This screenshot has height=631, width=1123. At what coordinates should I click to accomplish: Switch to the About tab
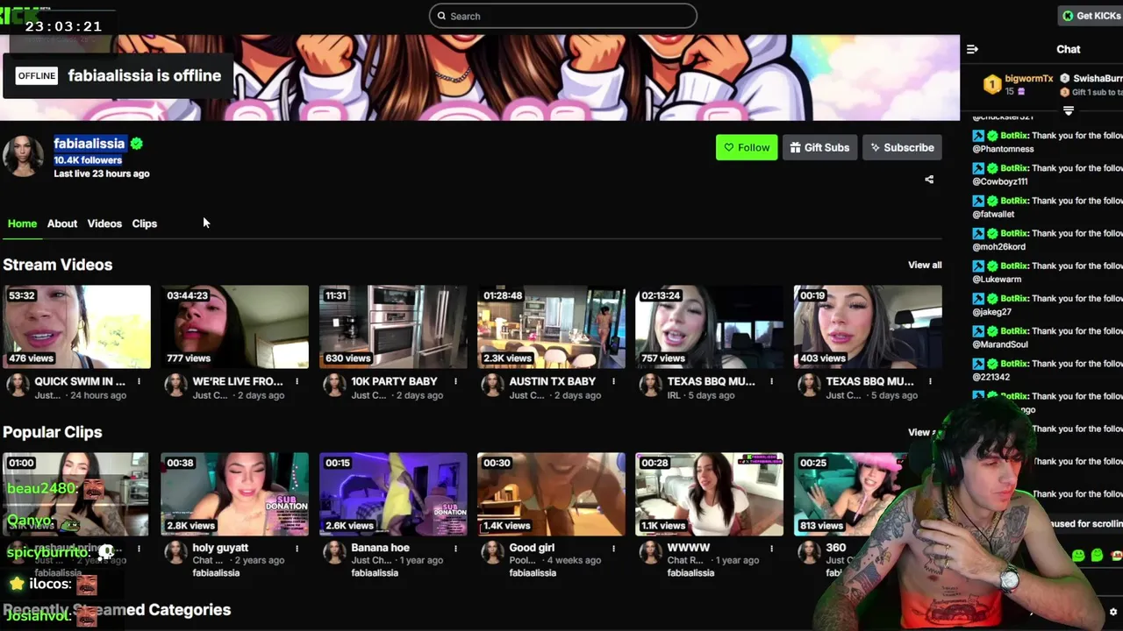click(62, 223)
